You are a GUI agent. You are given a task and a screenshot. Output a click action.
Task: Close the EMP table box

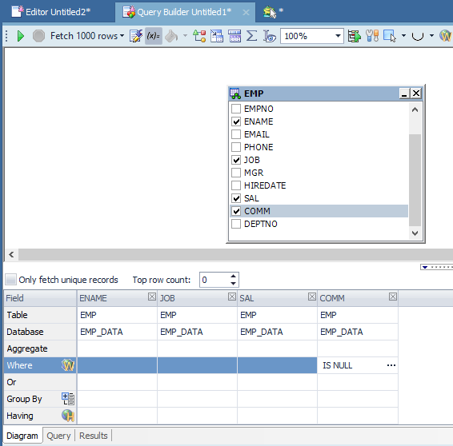point(416,94)
